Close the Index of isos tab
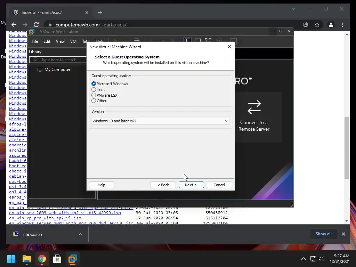The image size is (356, 267). 87,13
